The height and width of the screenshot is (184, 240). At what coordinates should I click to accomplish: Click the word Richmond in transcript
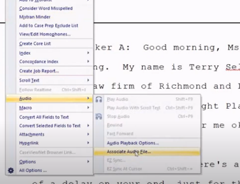[x=183, y=86]
